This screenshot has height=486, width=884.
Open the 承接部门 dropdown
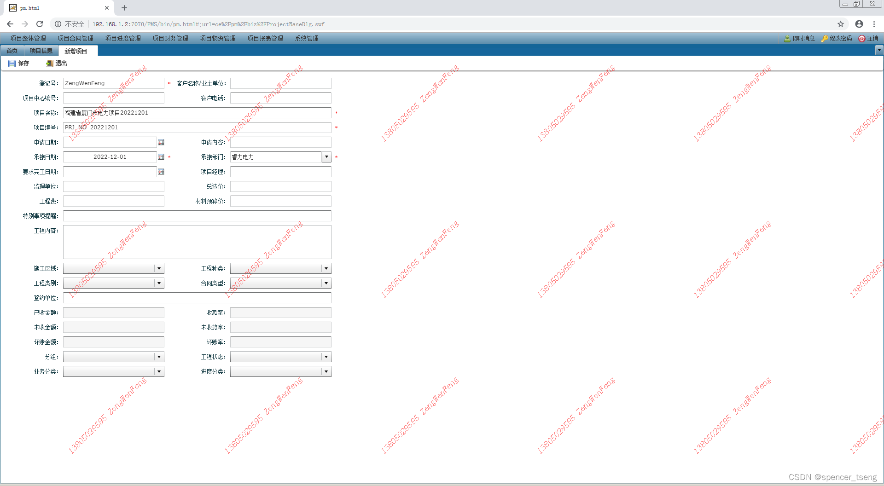(326, 157)
